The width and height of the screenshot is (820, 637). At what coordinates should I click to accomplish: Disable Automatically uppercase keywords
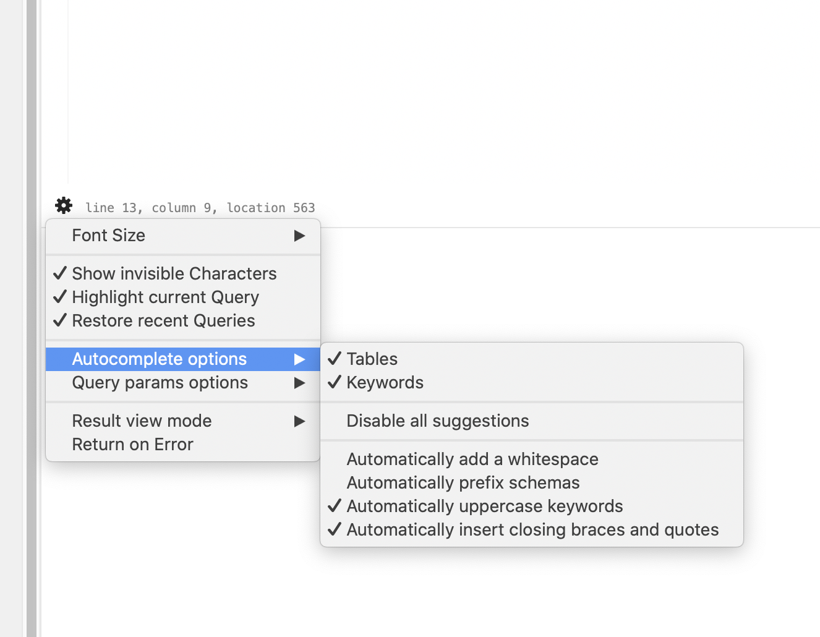[x=485, y=506]
